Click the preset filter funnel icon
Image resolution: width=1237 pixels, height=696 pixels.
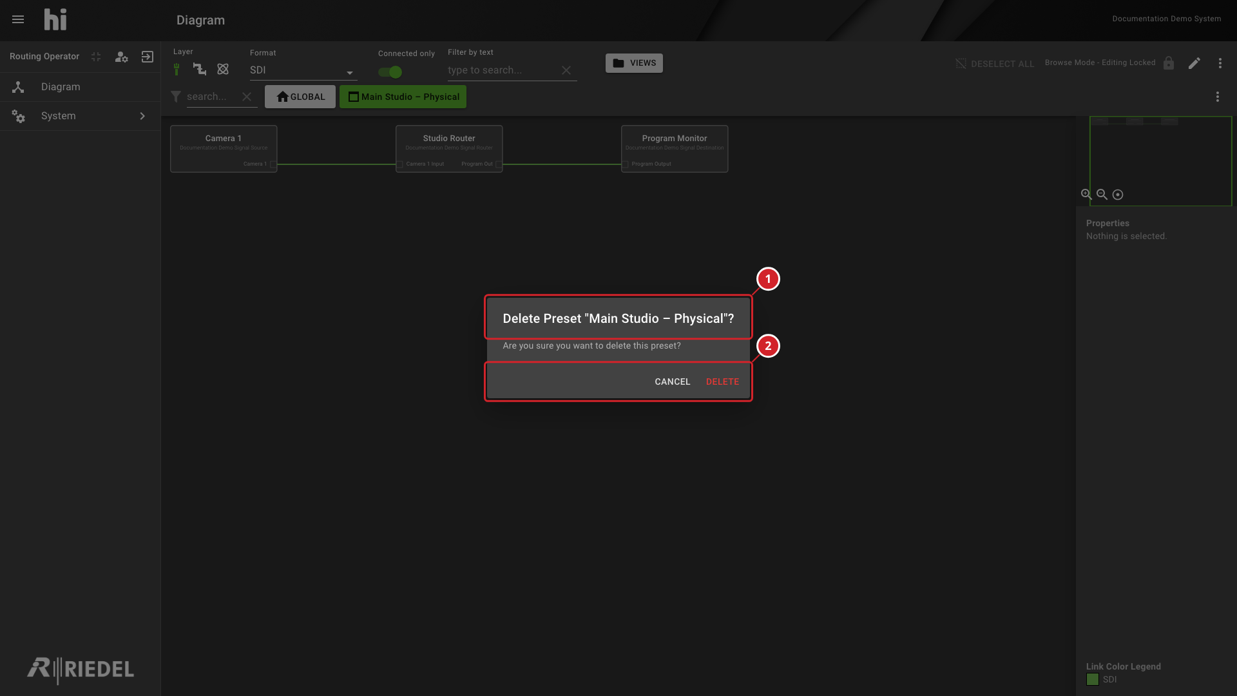pos(176,97)
